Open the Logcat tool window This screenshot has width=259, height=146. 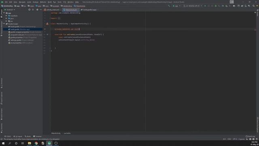point(18,136)
